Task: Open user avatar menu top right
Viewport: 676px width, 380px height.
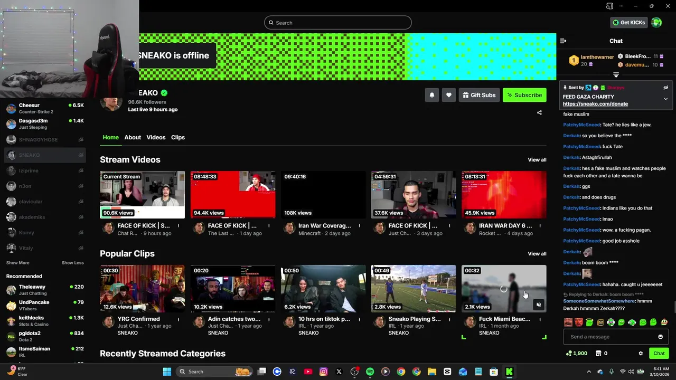Action: 656,23
